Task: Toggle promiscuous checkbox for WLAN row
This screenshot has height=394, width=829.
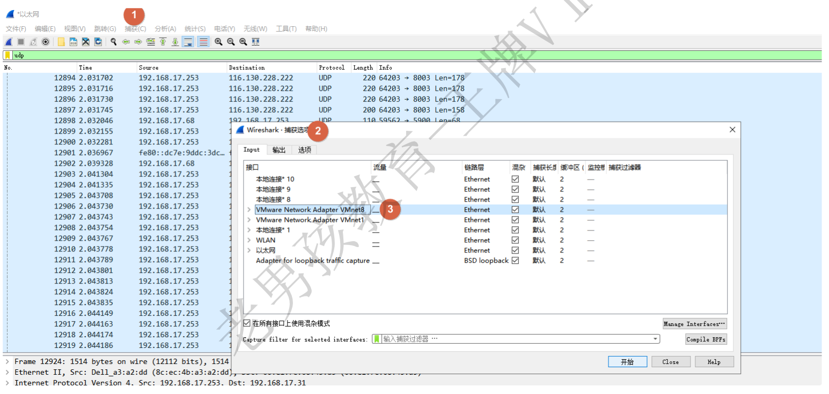Action: (x=516, y=240)
